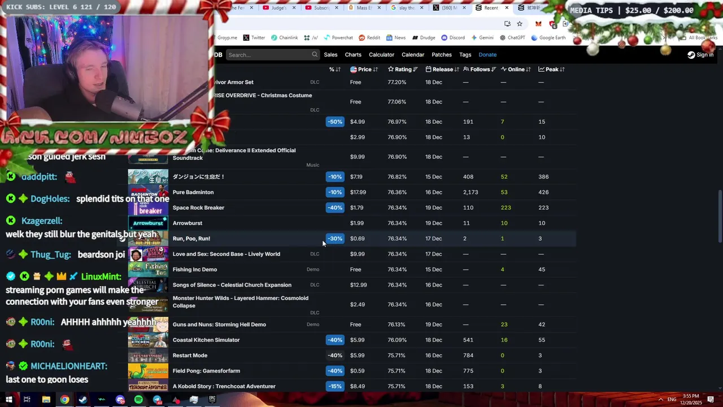The height and width of the screenshot is (407, 723).
Task: Click the star icon to bookmark page
Action: point(520,24)
